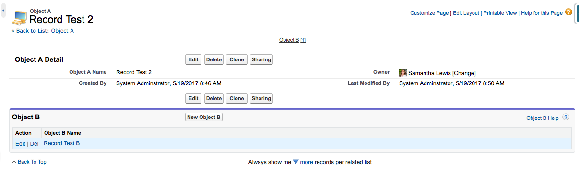579x177 pixels.
Task: Click the top Edit button
Action: [x=193, y=59]
